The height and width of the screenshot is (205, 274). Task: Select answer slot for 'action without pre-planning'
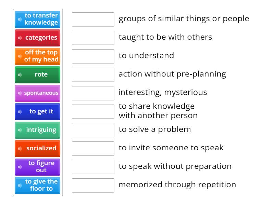tap(93, 75)
